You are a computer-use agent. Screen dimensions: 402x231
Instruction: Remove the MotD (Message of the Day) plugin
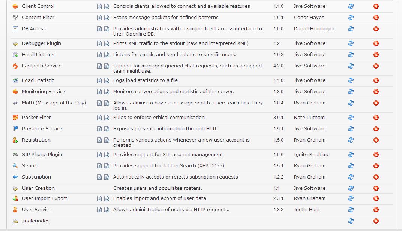(x=376, y=103)
